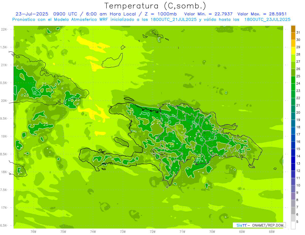The height and width of the screenshot is (235, 305).
Task: Click 'Valor Max. = 28.5951' text
Action: (x=262, y=14)
